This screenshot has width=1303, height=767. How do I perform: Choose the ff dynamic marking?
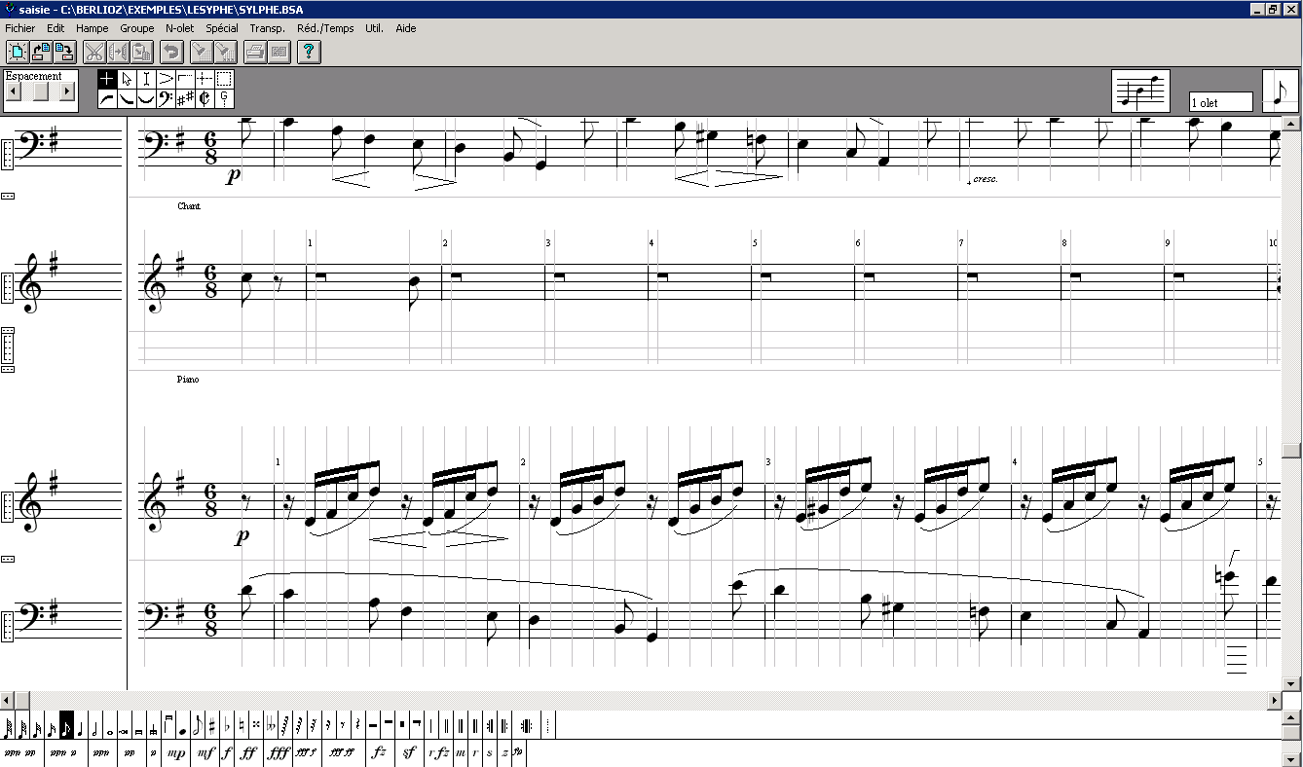pyautogui.click(x=249, y=752)
